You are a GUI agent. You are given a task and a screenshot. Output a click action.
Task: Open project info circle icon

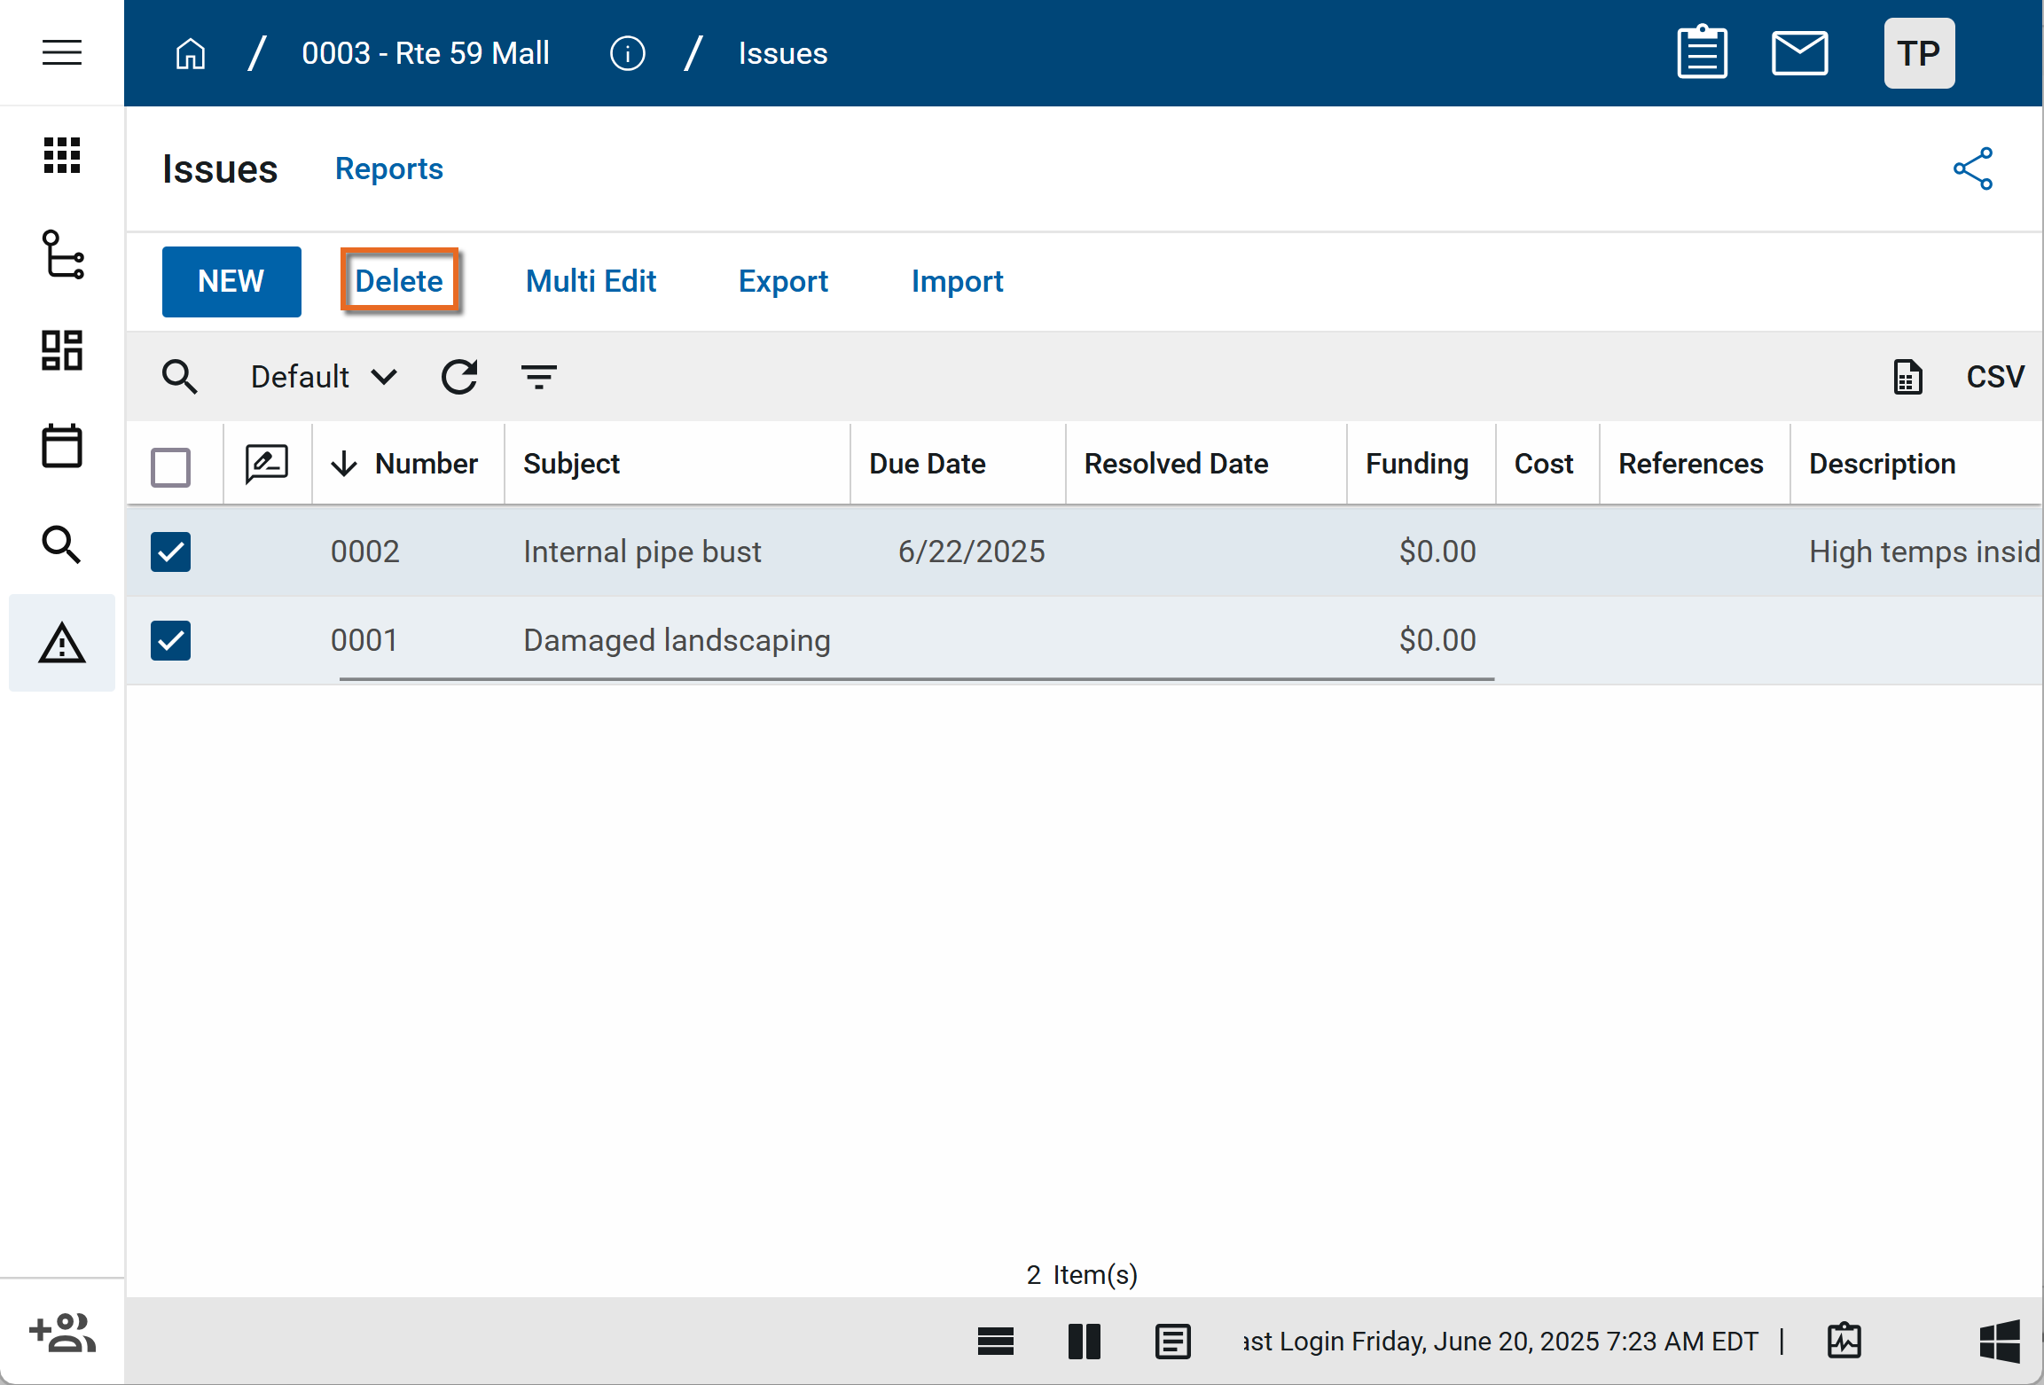coord(627,53)
